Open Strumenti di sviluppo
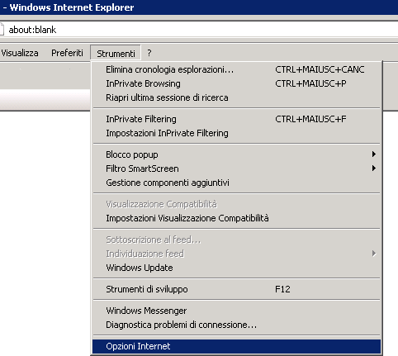398x356 pixels. point(236,289)
